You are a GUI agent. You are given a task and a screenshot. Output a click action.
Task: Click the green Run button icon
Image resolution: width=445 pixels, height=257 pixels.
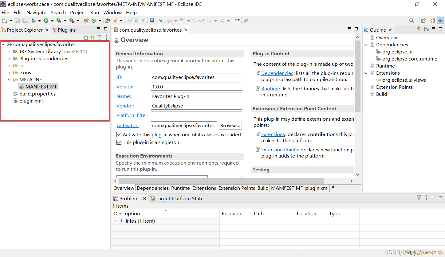pyautogui.click(x=46, y=21)
